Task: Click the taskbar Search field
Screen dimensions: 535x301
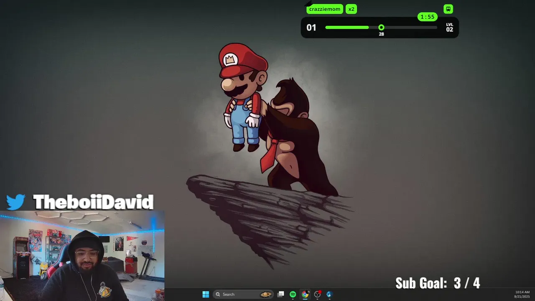Action: click(x=243, y=294)
